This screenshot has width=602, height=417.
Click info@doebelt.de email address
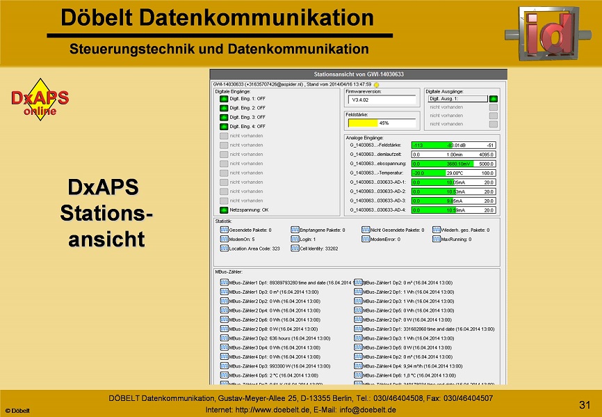[x=368, y=410]
